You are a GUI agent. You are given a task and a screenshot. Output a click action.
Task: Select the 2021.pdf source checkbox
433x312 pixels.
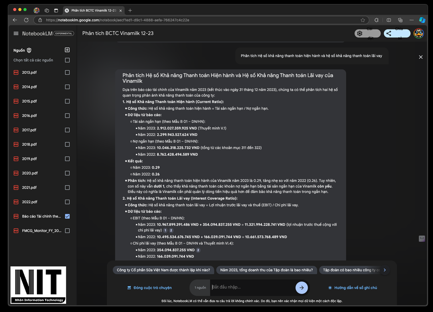point(67,187)
